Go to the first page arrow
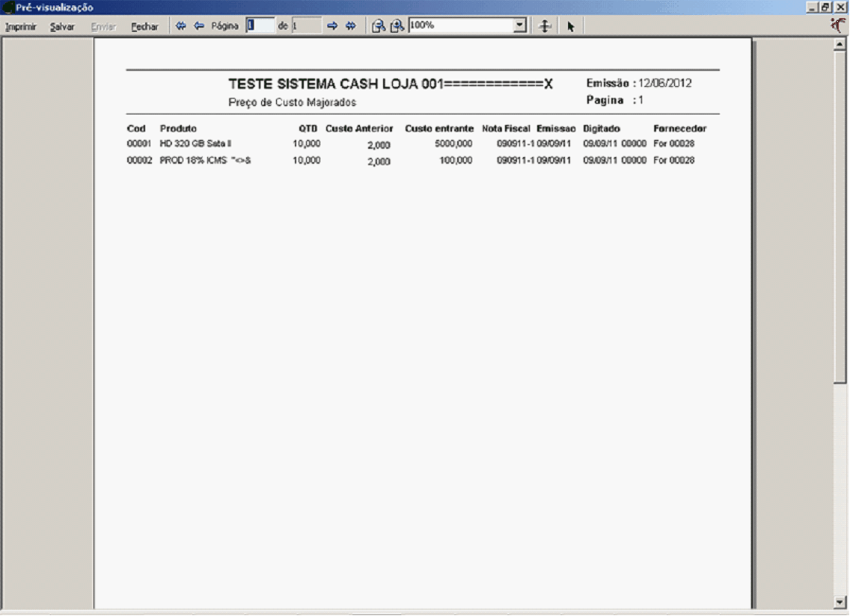 180,26
